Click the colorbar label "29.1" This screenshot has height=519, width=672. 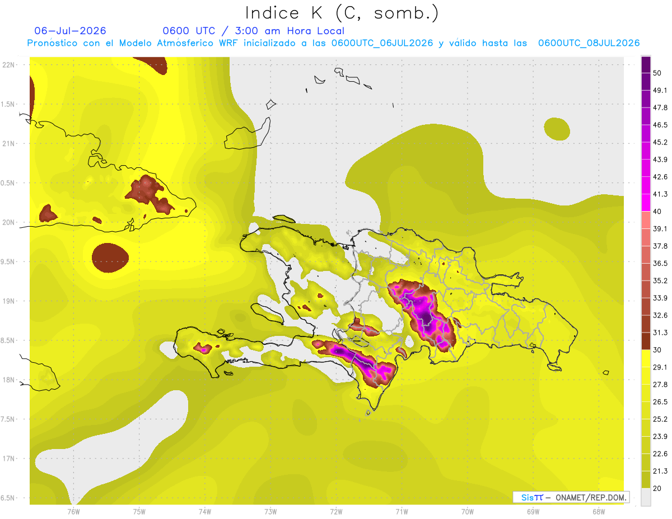pyautogui.click(x=660, y=367)
